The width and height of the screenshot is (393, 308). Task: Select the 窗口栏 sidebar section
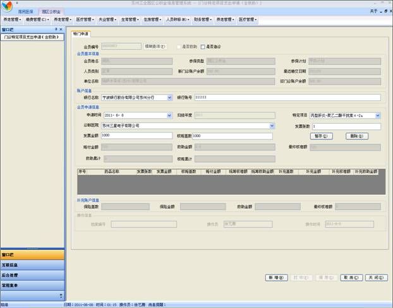click(32, 255)
